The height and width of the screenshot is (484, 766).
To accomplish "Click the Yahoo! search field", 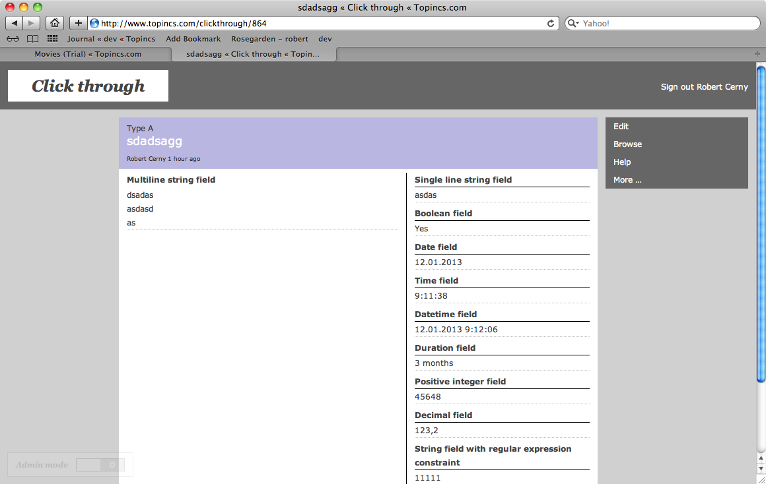I will pos(667,23).
